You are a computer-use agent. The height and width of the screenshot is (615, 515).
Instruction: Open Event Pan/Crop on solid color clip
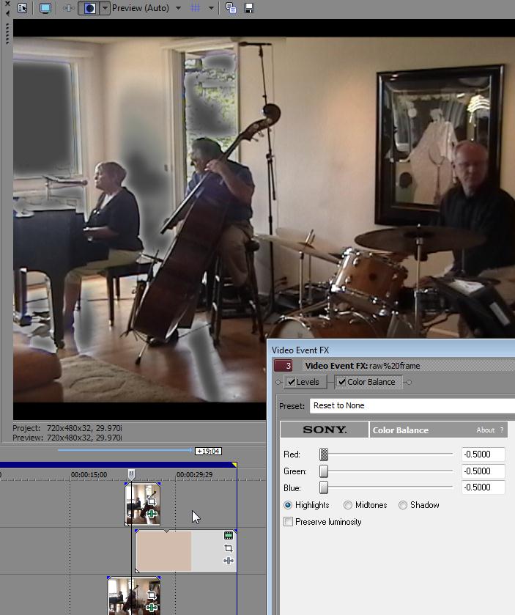coord(229,548)
